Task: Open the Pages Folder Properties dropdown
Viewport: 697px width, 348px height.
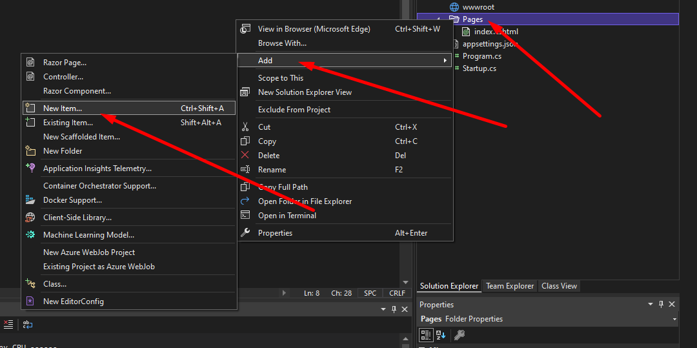Action: pyautogui.click(x=674, y=319)
